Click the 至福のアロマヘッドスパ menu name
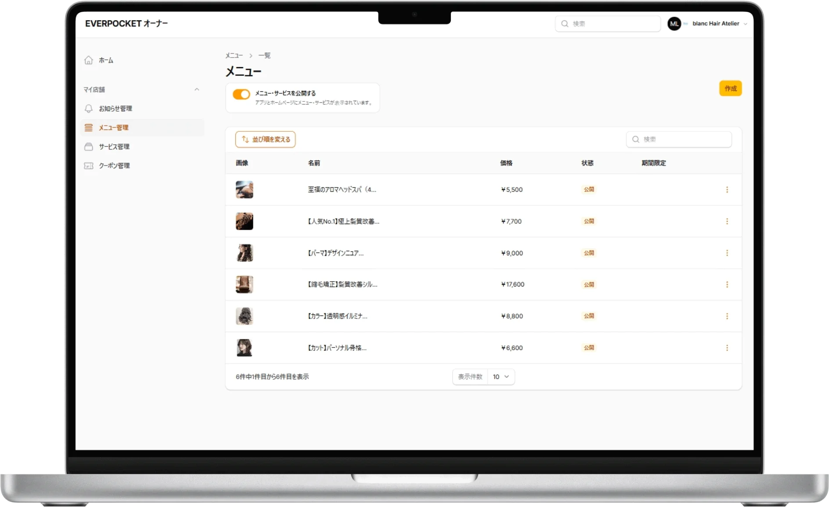829x507 pixels. [x=342, y=190]
